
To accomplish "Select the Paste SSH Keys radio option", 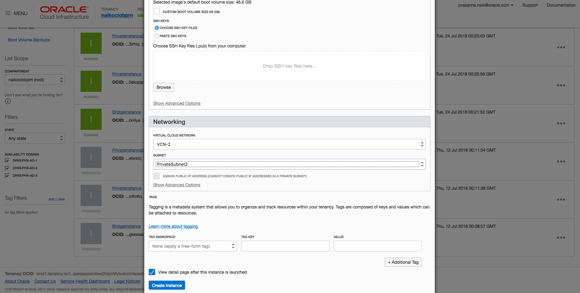I will coord(157,36).
